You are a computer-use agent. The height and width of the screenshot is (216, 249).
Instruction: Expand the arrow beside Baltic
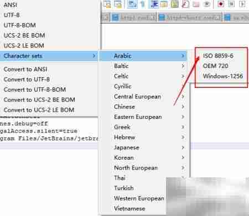point(183,66)
